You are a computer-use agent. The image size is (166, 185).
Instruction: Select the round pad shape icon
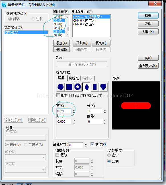click(61, 87)
